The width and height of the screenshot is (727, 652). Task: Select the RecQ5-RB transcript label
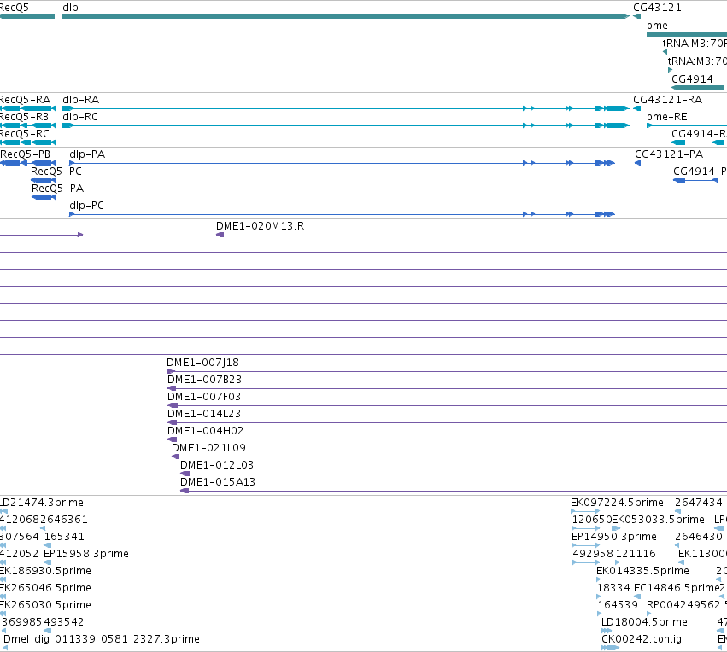(x=24, y=117)
